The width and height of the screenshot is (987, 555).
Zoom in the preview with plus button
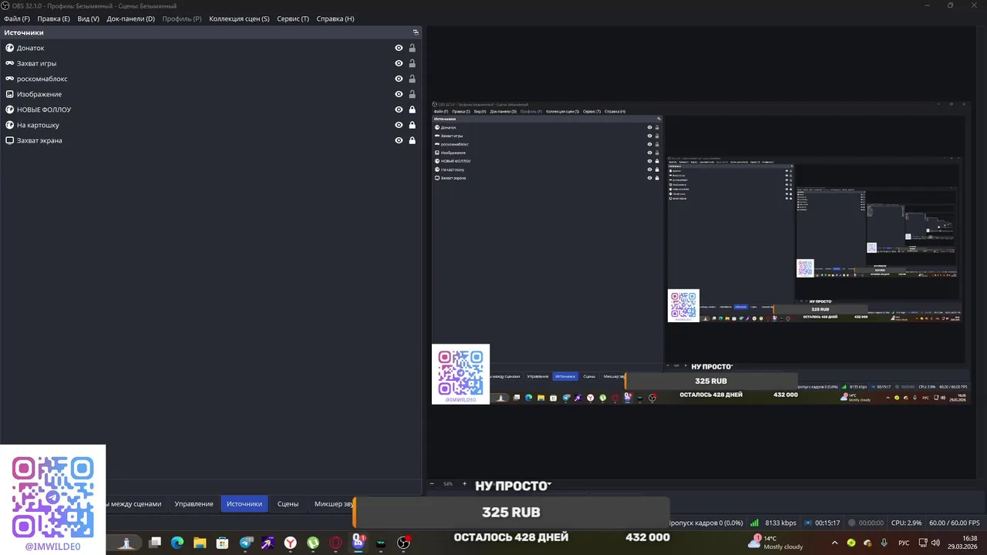pyautogui.click(x=464, y=484)
